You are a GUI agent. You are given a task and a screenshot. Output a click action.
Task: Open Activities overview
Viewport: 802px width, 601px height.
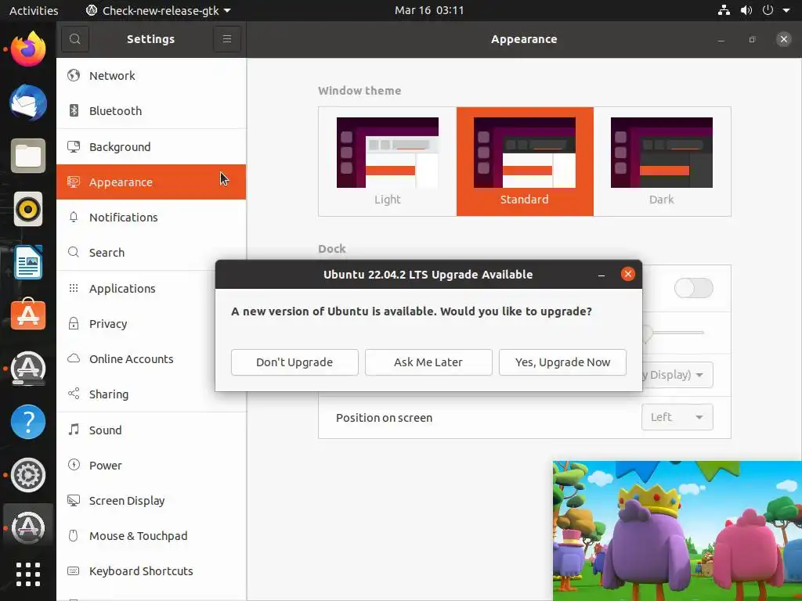(34, 10)
